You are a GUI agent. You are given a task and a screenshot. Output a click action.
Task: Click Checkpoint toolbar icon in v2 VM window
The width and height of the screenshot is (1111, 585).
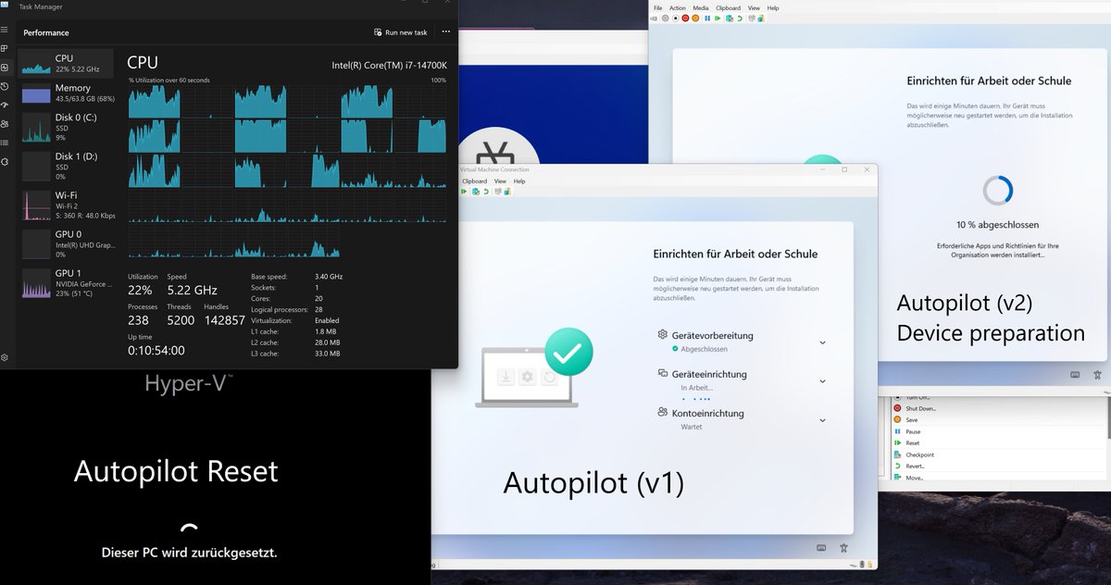coord(730,19)
